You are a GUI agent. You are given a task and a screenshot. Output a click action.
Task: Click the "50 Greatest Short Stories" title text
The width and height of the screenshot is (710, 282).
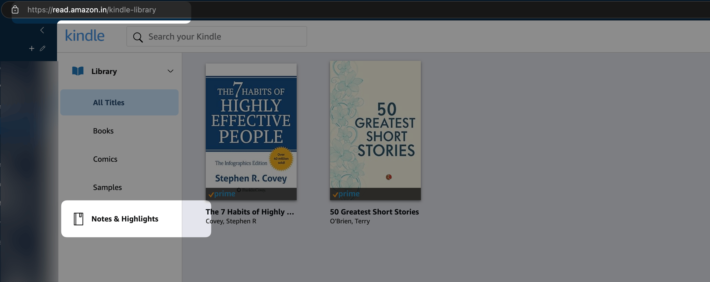[374, 212]
